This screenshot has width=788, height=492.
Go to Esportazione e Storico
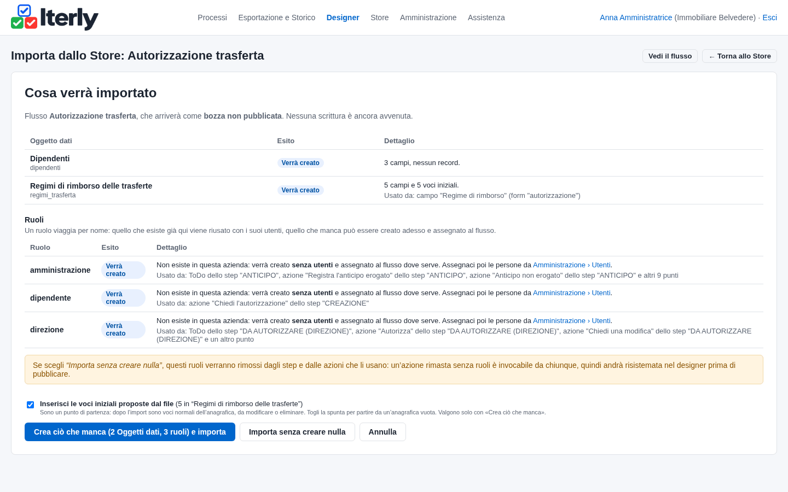[277, 17]
